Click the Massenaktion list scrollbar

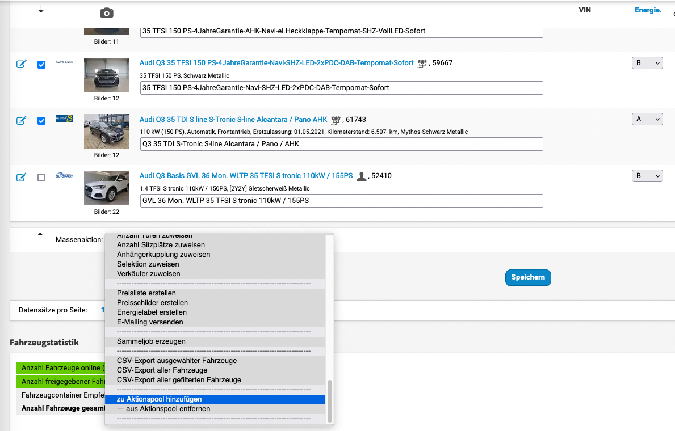pos(329,402)
